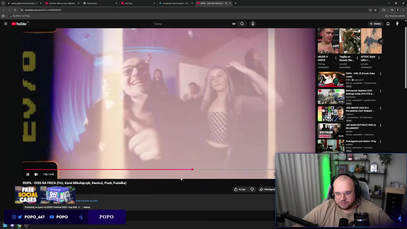Image resolution: width=407 pixels, height=229 pixels.
Task: Click the page vertical scrollbar
Action: click(x=406, y=57)
